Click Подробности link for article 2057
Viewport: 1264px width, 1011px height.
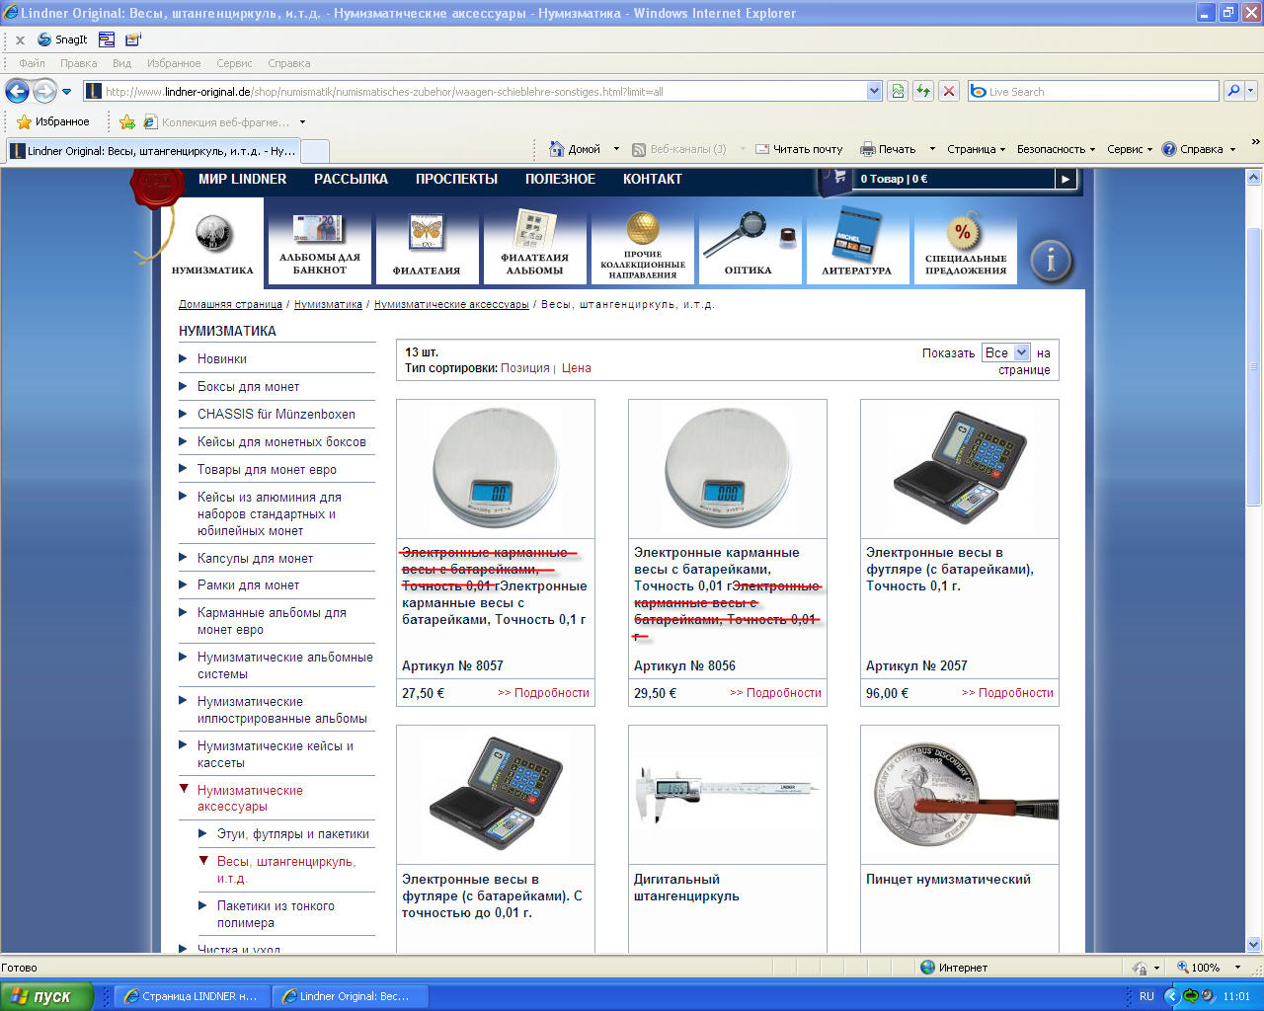click(x=1007, y=693)
